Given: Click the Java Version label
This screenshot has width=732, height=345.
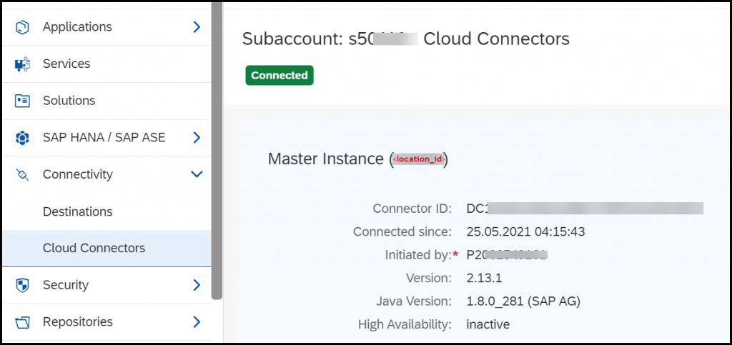Looking at the screenshot, I should tap(414, 301).
